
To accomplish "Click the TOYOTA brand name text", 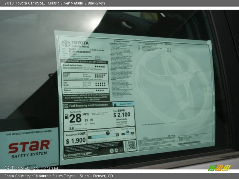I will tap(80, 43).
